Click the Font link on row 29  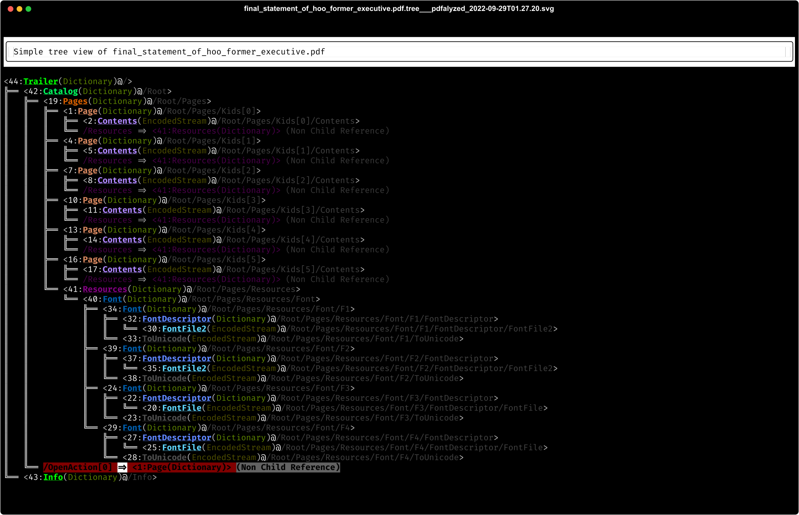coord(132,428)
